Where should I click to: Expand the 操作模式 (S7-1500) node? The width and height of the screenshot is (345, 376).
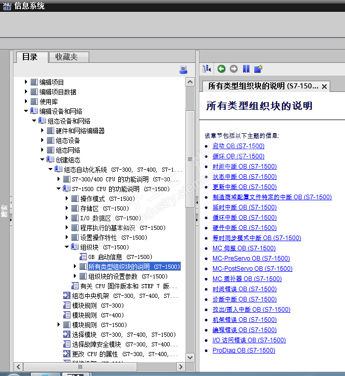[67, 198]
